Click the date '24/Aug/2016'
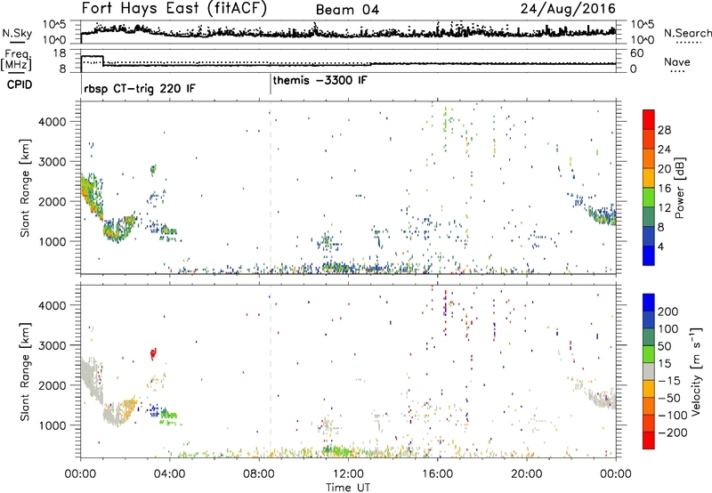Screen dimensions: 712x493 pos(568,9)
